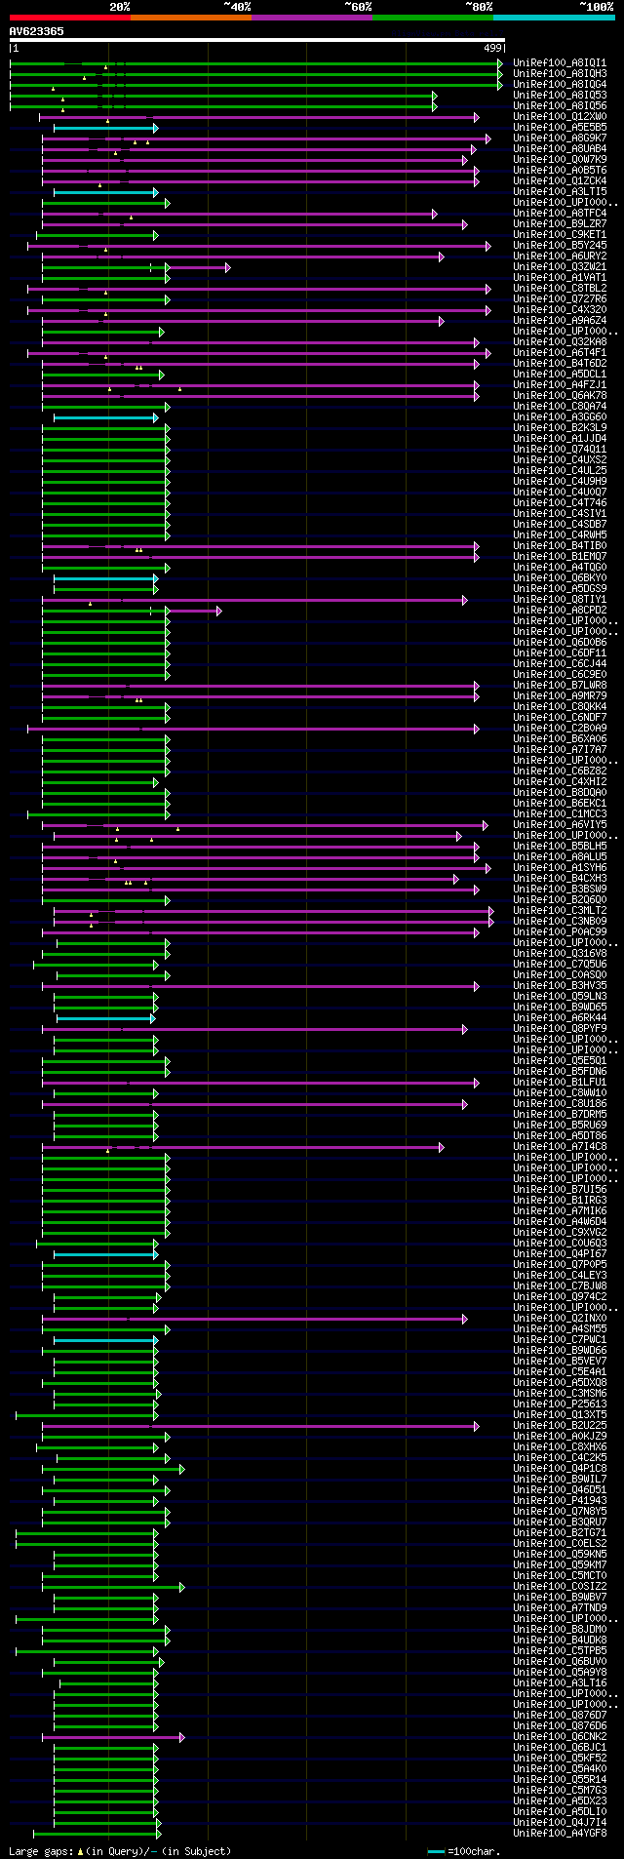Select hit label UniRef100_B4T6D2

click(x=560, y=364)
